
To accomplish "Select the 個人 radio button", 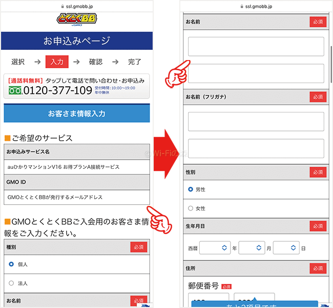I will pyautogui.click(x=11, y=264).
